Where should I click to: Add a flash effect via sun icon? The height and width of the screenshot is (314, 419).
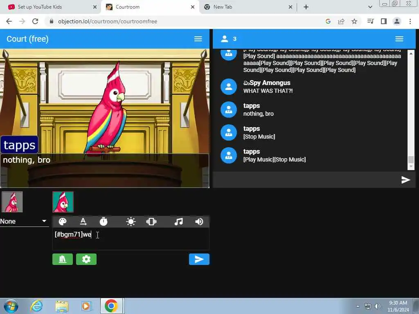click(131, 222)
